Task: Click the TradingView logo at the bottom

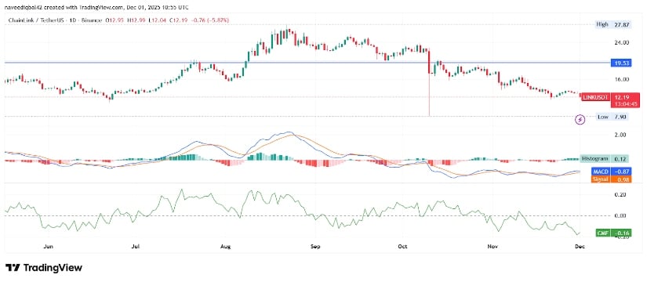Action: tap(44, 268)
